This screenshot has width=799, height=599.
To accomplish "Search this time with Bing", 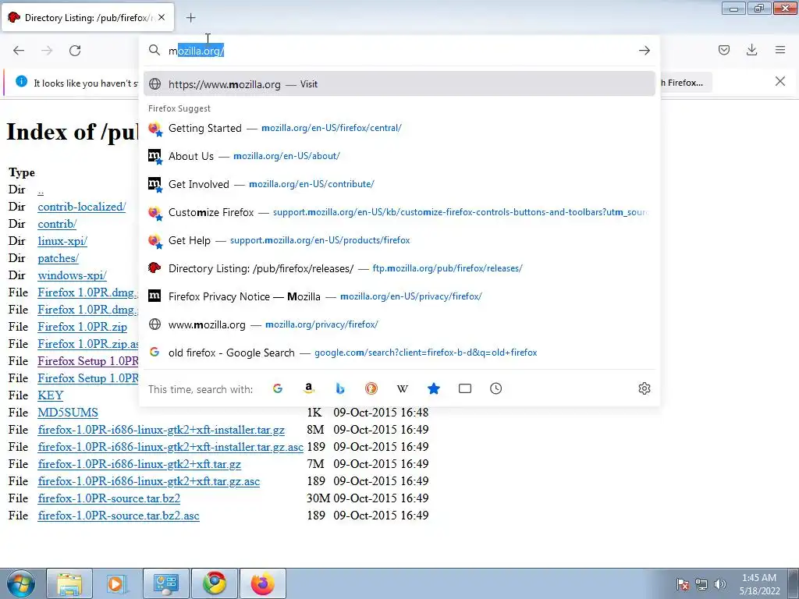I will pyautogui.click(x=340, y=388).
